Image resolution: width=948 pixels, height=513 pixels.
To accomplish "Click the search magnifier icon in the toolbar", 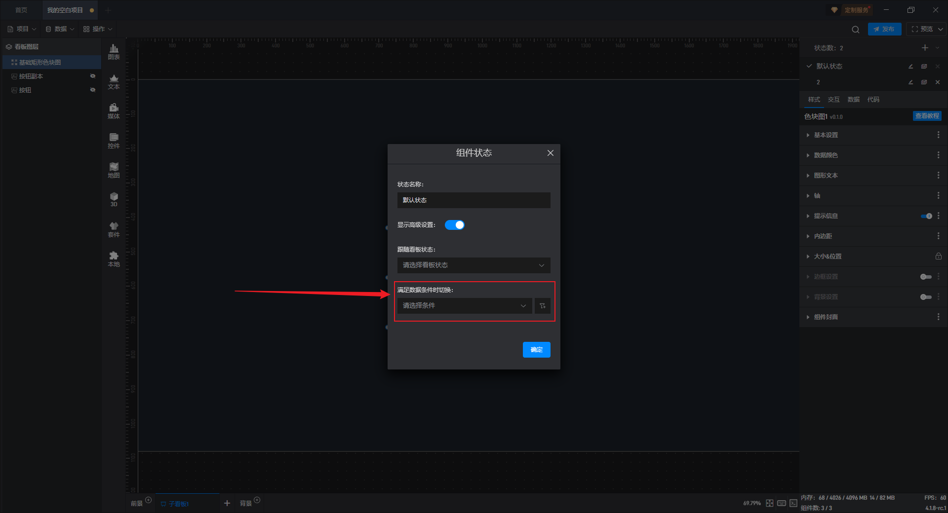I will (x=856, y=29).
